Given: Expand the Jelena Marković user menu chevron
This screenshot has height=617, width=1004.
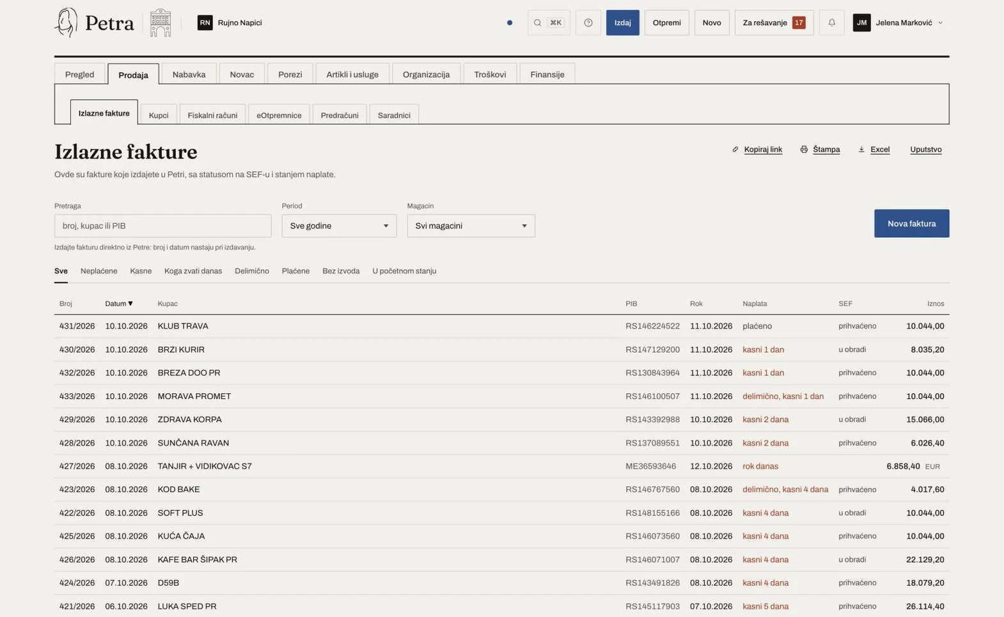Looking at the screenshot, I should click(940, 22).
